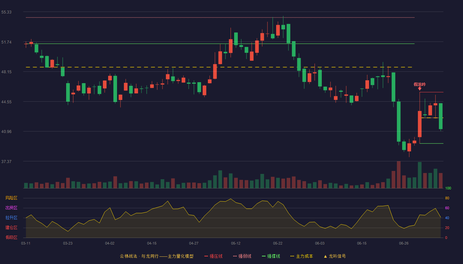Click the 05-12 date label
This screenshot has height=264, width=463.
(236, 243)
